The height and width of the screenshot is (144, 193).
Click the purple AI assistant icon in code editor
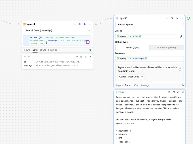[x=88, y=42]
